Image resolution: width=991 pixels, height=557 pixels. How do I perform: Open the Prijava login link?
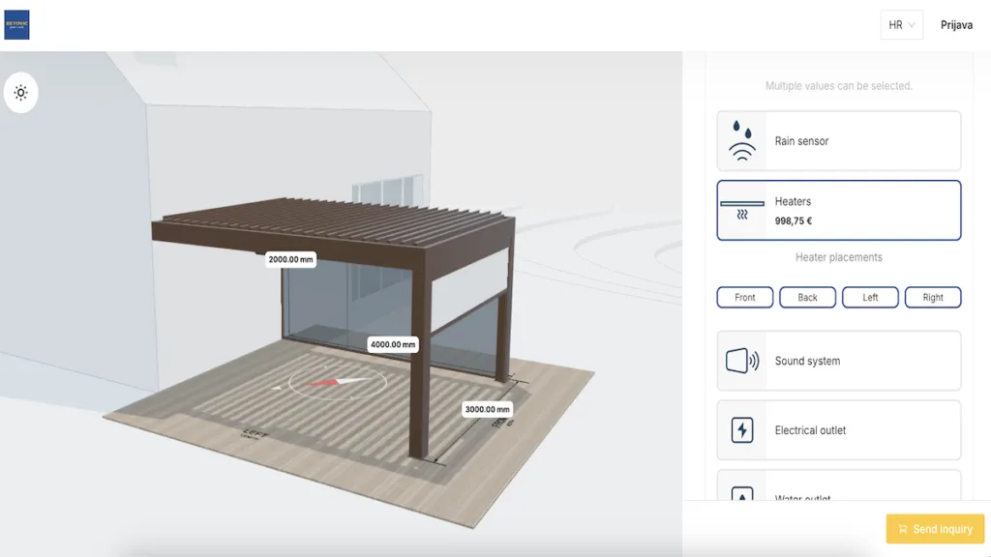pyautogui.click(x=956, y=25)
